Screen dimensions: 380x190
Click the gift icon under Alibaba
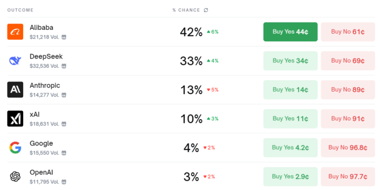click(x=64, y=37)
